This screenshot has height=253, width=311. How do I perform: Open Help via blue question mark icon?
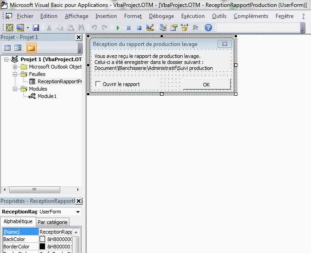click(x=208, y=28)
